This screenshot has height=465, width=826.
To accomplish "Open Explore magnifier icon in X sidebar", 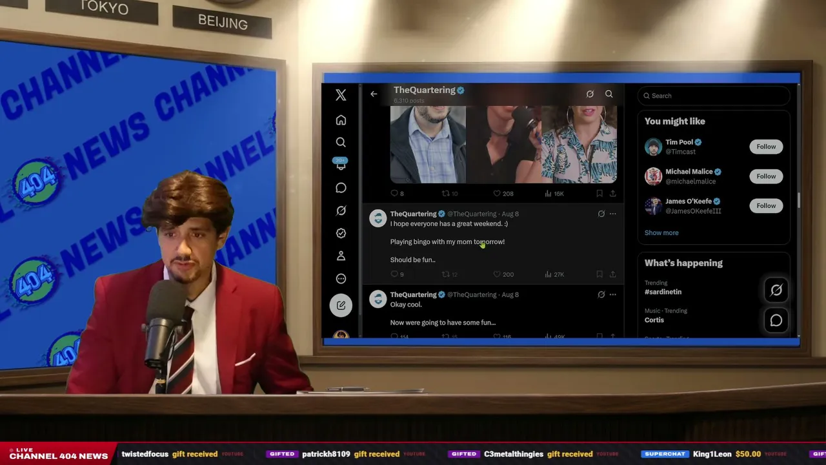I will (341, 142).
